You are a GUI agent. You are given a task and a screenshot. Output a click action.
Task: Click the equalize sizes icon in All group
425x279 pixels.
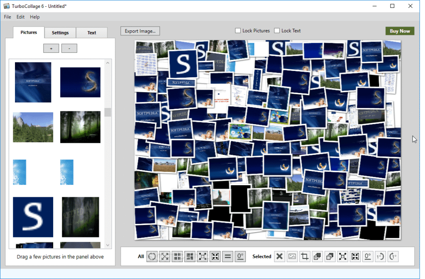(x=227, y=257)
